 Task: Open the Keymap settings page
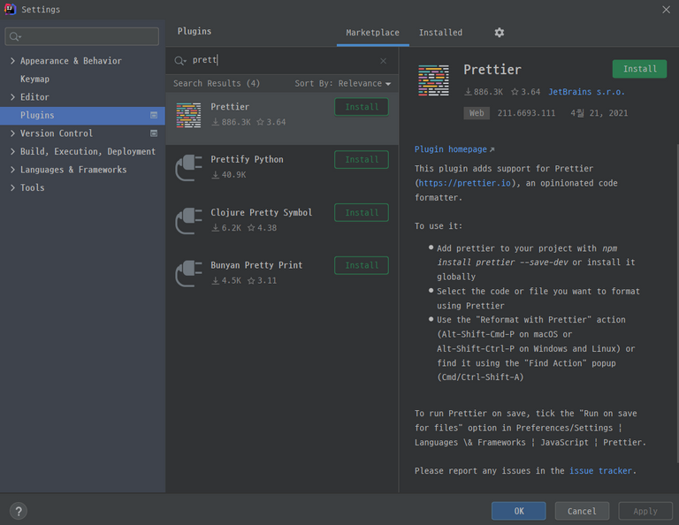34,80
